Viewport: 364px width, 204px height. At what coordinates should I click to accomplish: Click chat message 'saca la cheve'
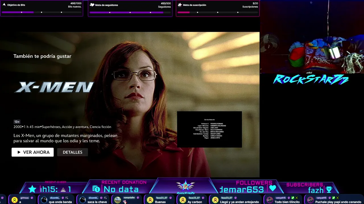(97, 202)
